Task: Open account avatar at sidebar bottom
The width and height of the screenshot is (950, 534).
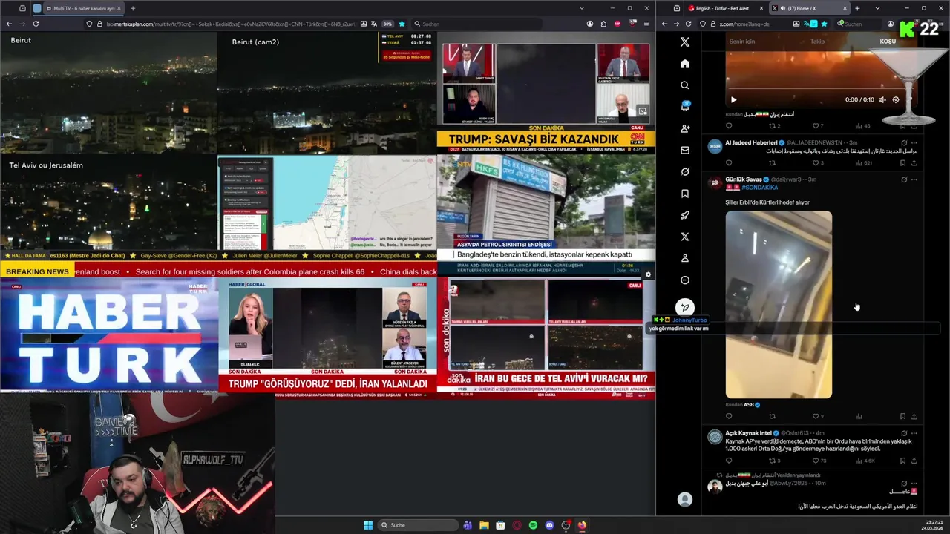Action: coord(685,500)
